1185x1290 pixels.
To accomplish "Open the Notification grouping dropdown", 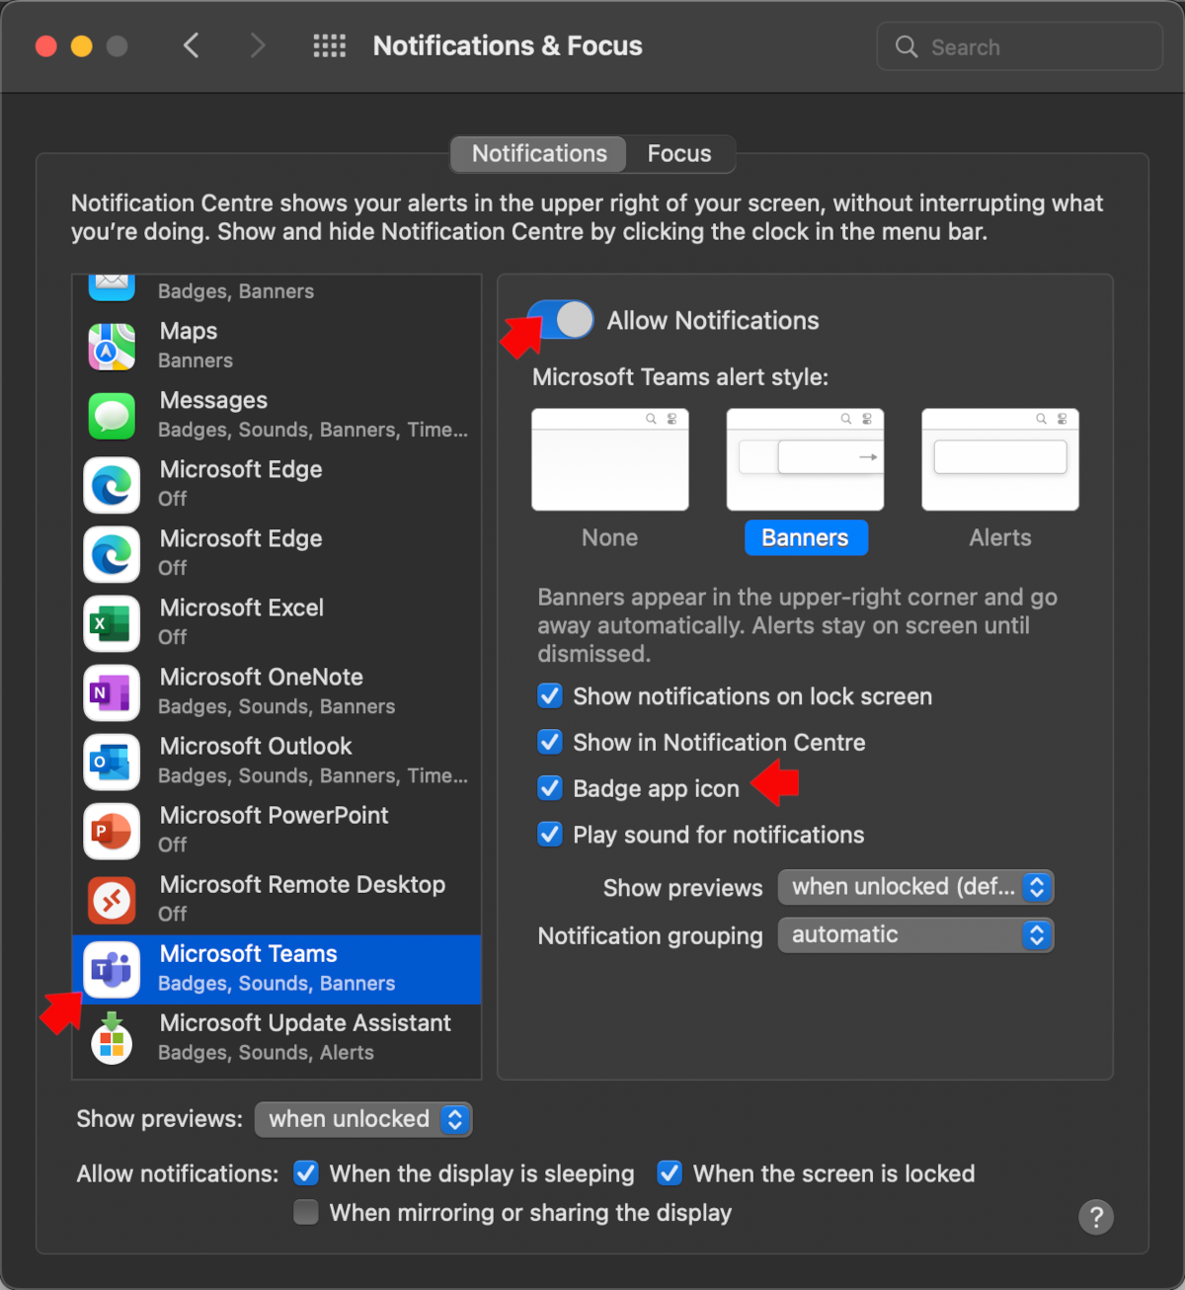I will point(915,934).
